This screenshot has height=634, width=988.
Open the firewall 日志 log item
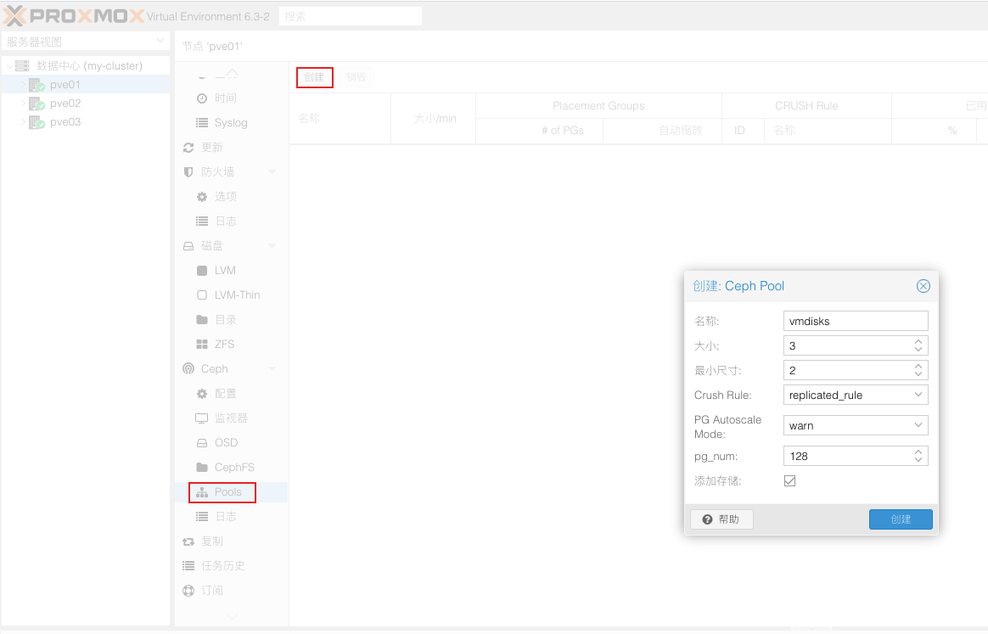(x=231, y=222)
